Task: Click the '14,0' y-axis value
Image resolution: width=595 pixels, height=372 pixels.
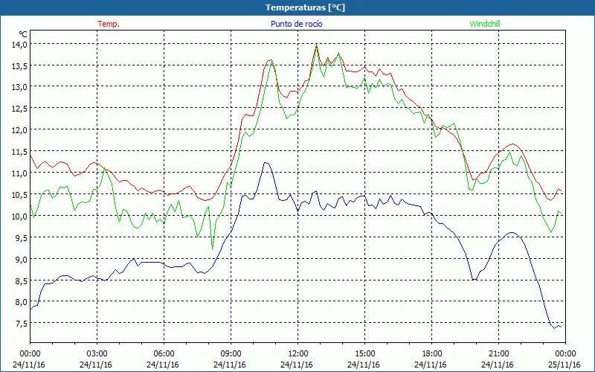Action: pyautogui.click(x=20, y=44)
